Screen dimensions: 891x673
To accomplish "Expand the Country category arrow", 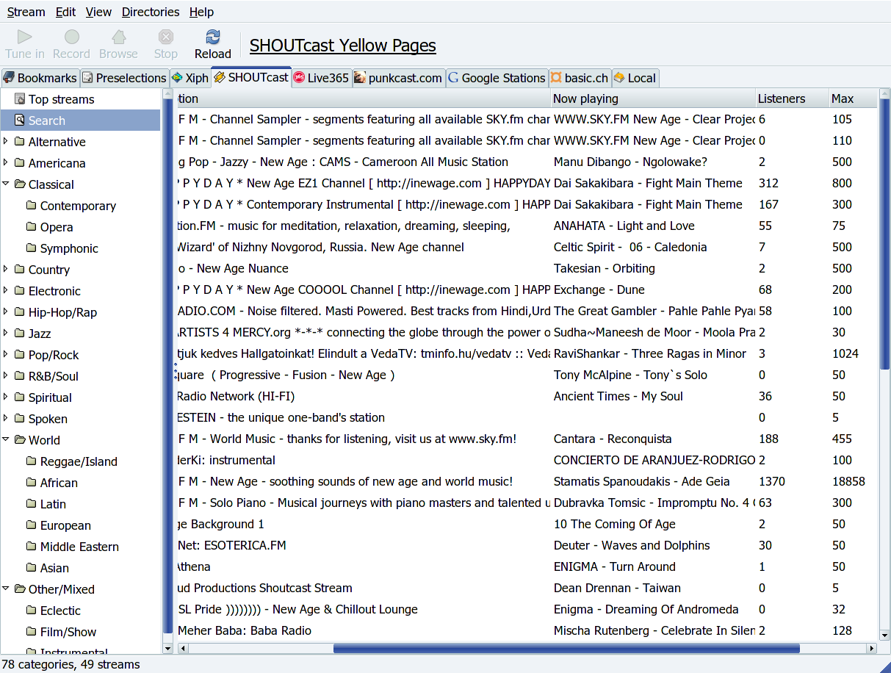I will coord(6,269).
